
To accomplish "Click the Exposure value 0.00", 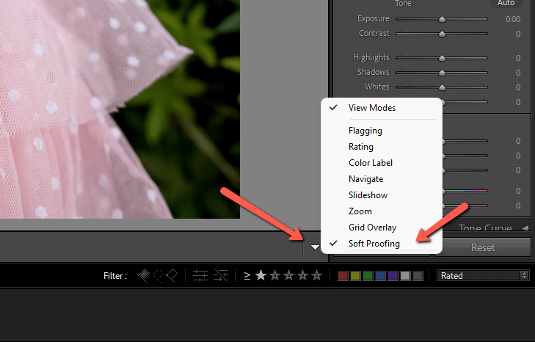I will click(513, 20).
